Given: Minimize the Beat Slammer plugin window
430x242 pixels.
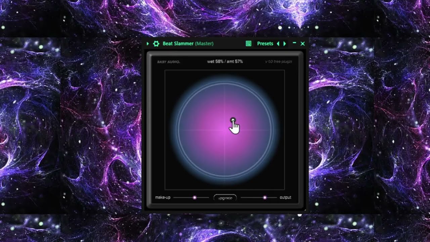Looking at the screenshot, I should 295,43.
